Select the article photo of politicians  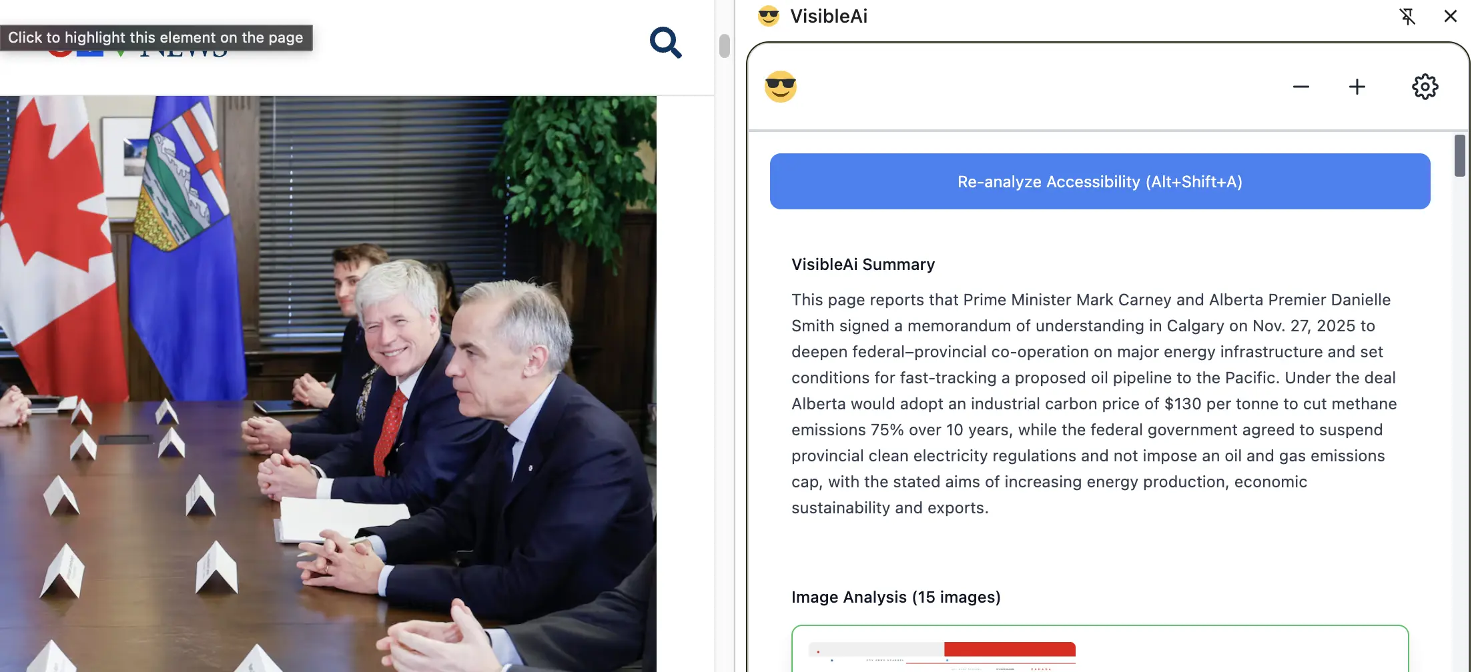click(328, 383)
